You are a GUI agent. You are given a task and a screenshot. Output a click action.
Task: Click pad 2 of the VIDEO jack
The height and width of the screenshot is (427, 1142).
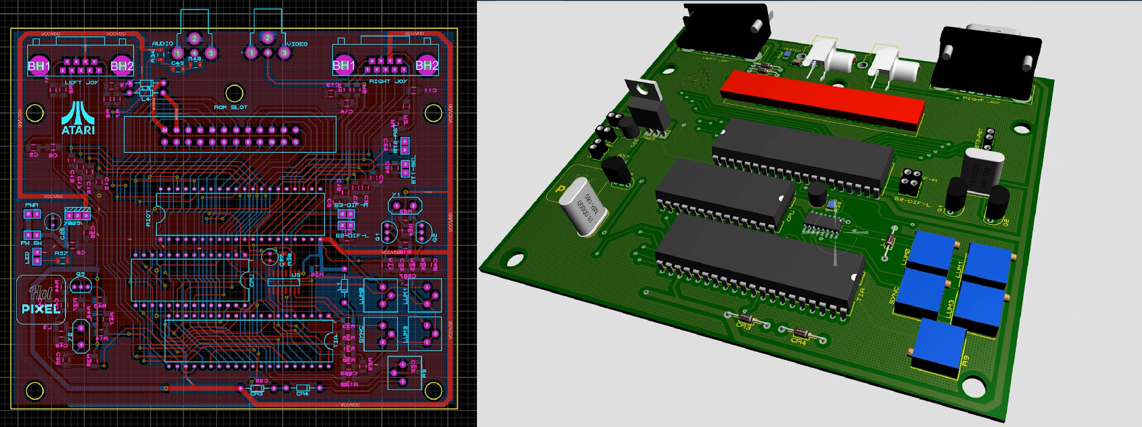[x=268, y=38]
